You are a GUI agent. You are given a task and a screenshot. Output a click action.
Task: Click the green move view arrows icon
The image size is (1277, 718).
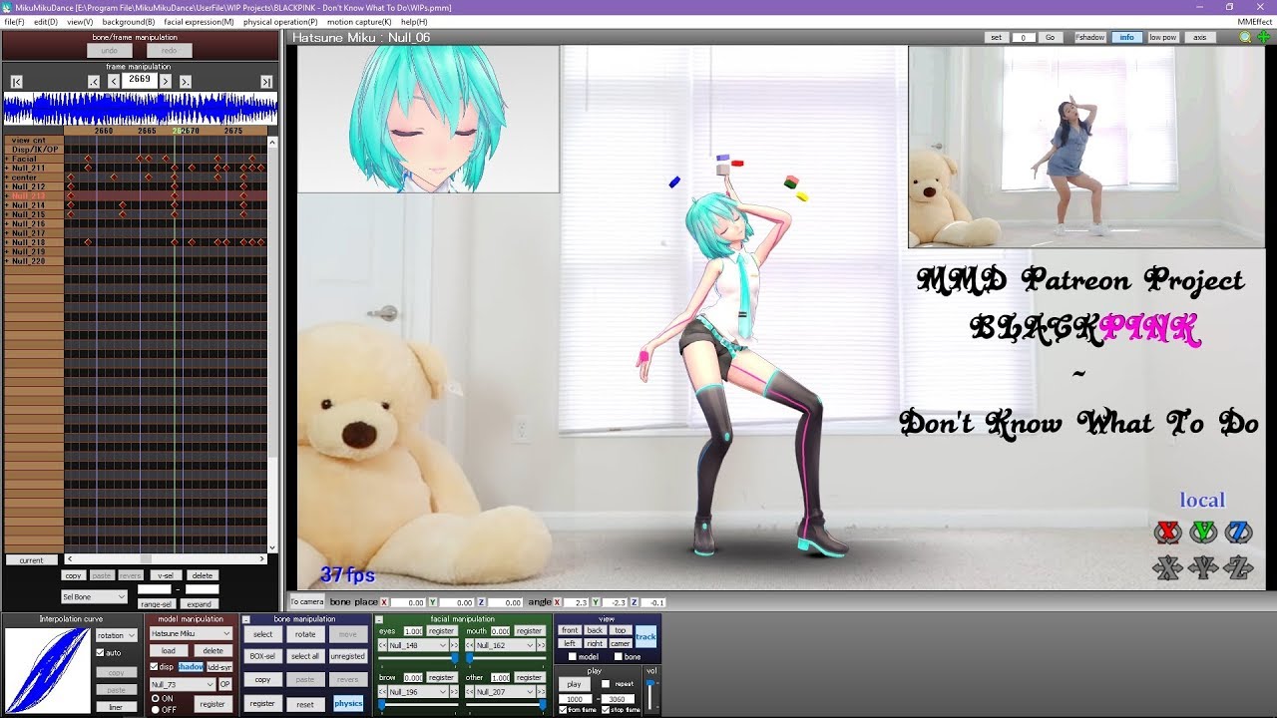(x=1263, y=38)
